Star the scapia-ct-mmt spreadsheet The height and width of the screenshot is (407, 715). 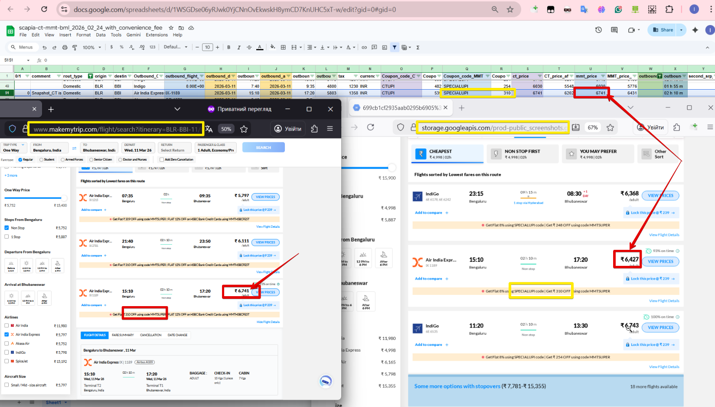(171, 28)
